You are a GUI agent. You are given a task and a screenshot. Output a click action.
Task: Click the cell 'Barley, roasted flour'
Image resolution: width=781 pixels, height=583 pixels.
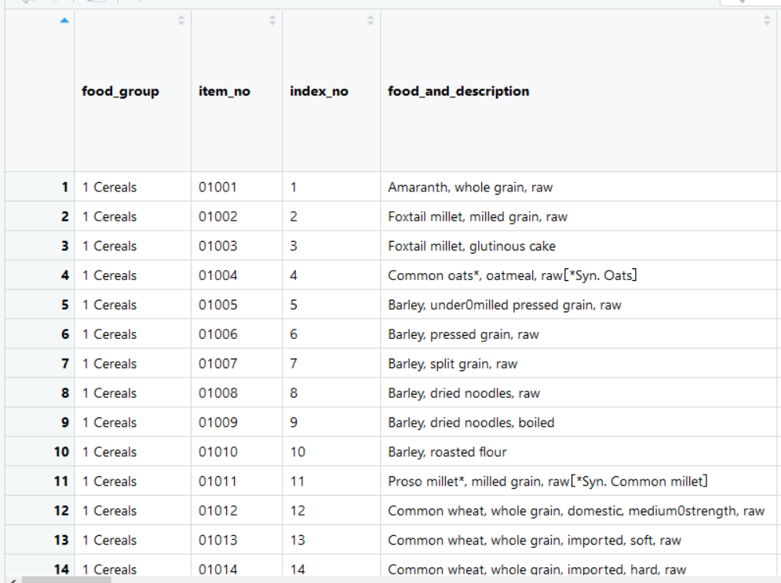[x=447, y=451]
